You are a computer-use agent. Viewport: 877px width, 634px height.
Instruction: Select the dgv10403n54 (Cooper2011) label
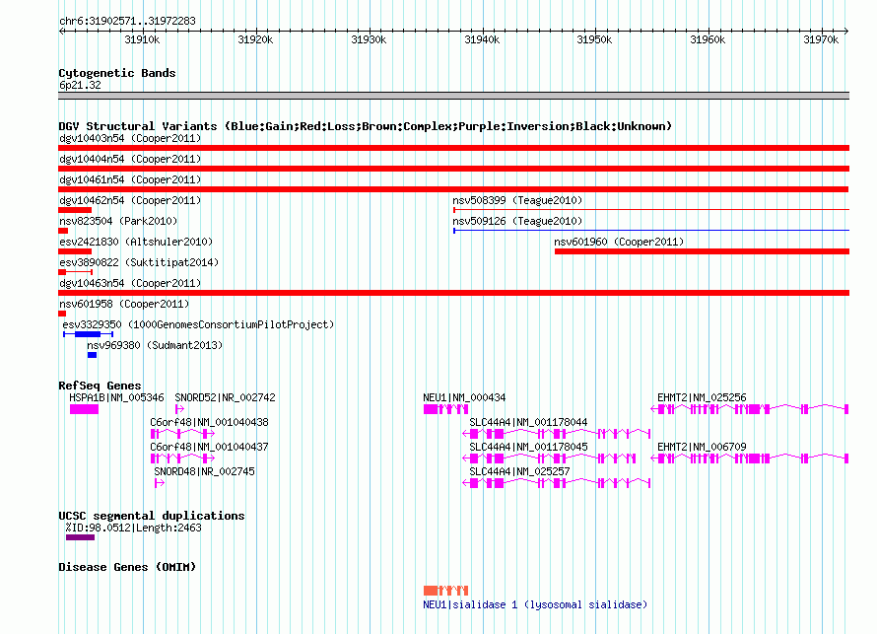click(x=130, y=138)
